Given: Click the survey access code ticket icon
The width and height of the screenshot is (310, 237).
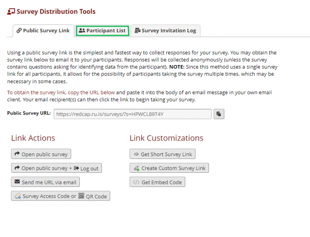Looking at the screenshot, I should pyautogui.click(x=18, y=196).
